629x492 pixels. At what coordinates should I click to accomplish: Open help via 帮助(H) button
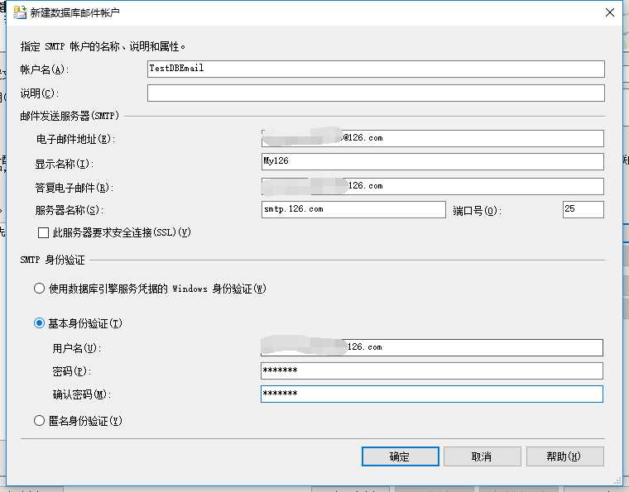[x=564, y=456]
